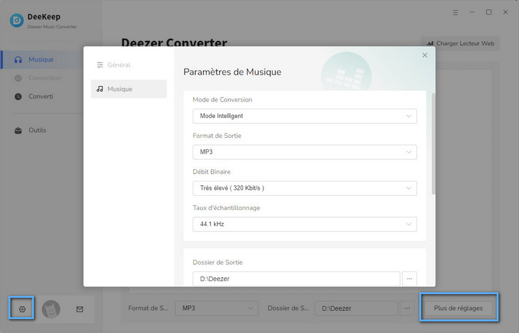Click arrow of Mode Intelligent combo box
This screenshot has width=519, height=333.
[409, 116]
